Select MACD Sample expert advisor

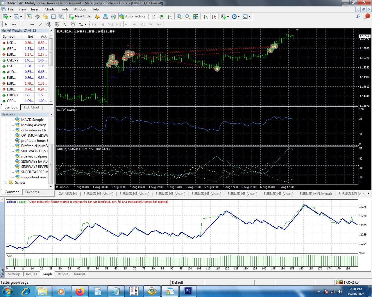pos(32,120)
